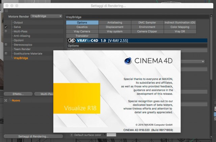Switch to Indirect illumination (GI) tab

point(180,23)
